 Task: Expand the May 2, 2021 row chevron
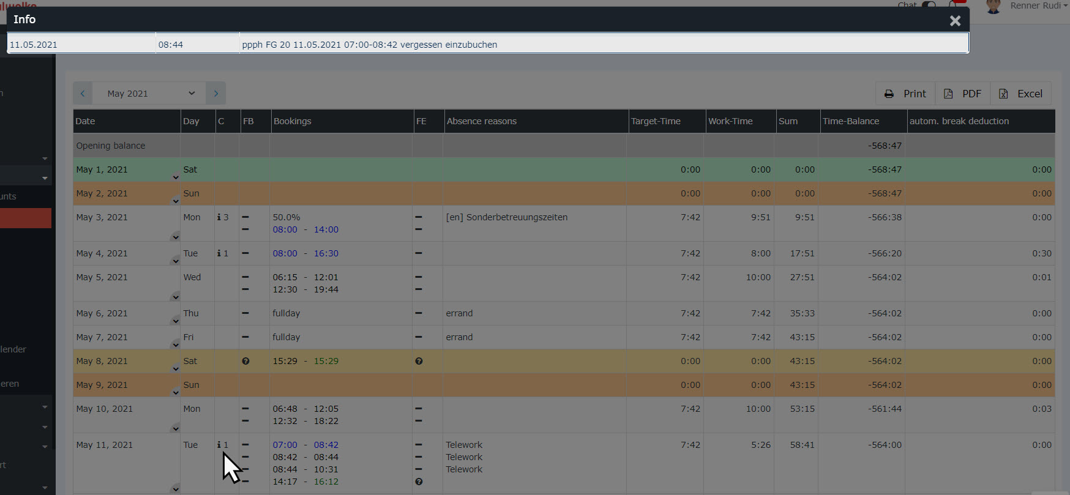175,201
